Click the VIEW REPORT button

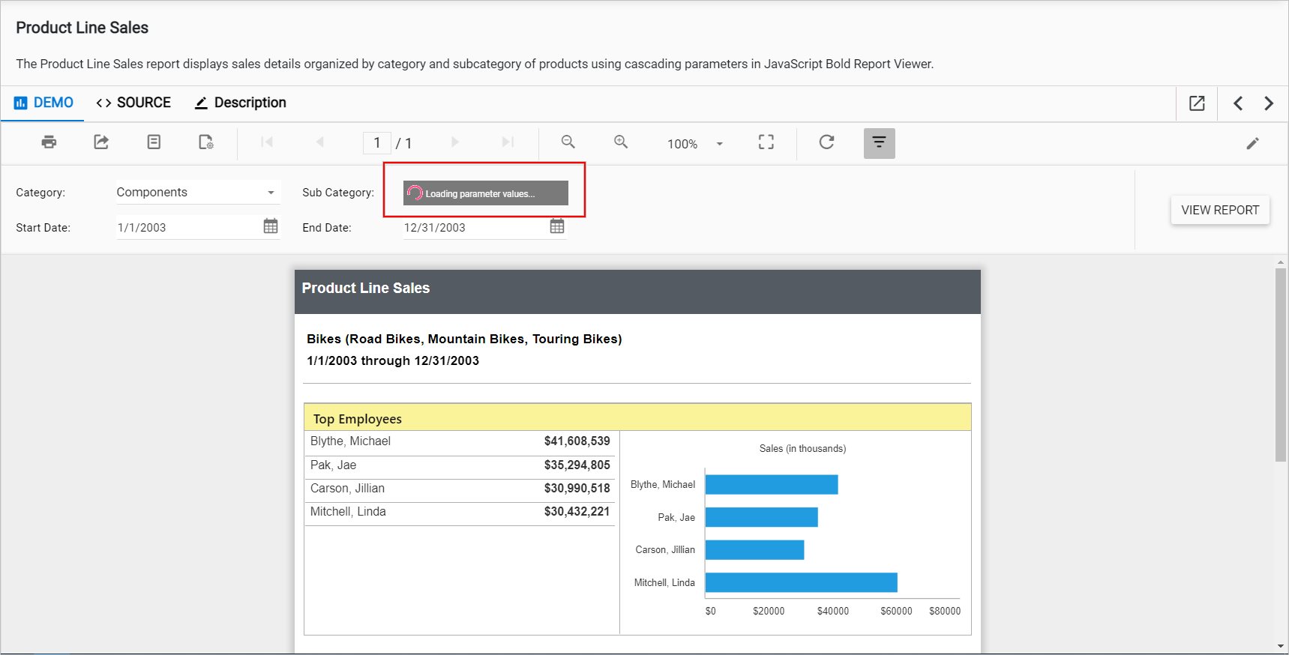[1220, 210]
